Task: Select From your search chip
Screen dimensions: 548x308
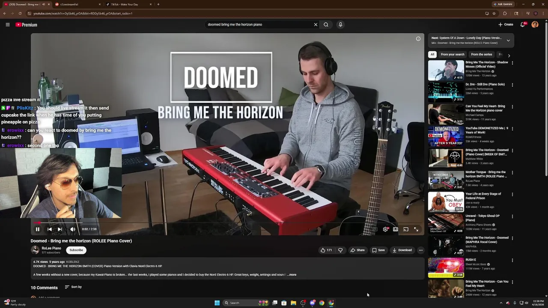Action: 453,55
